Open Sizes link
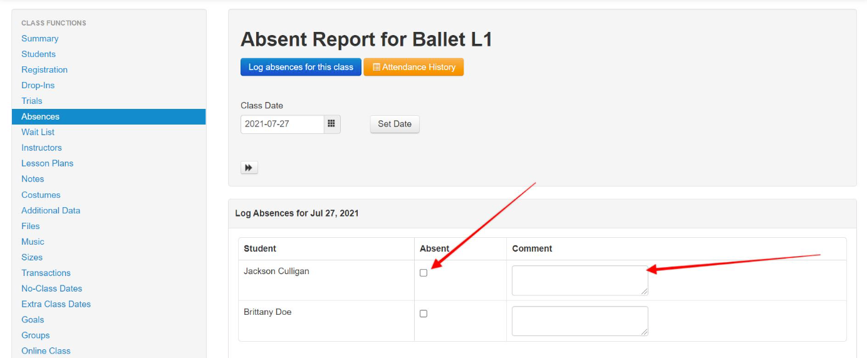This screenshot has width=867, height=358. click(x=32, y=258)
